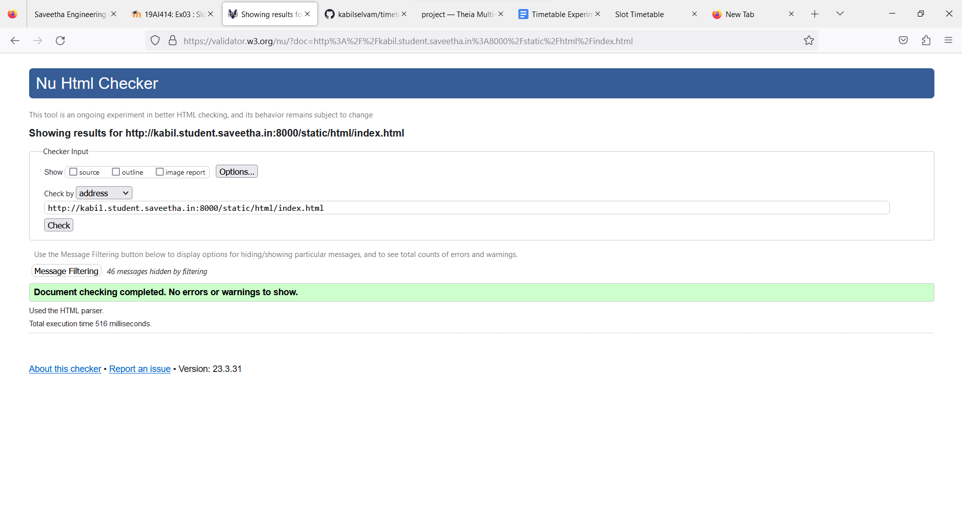Enable the source checkbox

(x=73, y=172)
